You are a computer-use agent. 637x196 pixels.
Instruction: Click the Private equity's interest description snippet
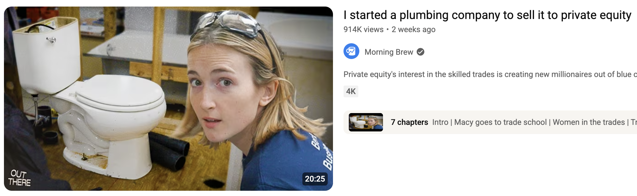coord(490,74)
